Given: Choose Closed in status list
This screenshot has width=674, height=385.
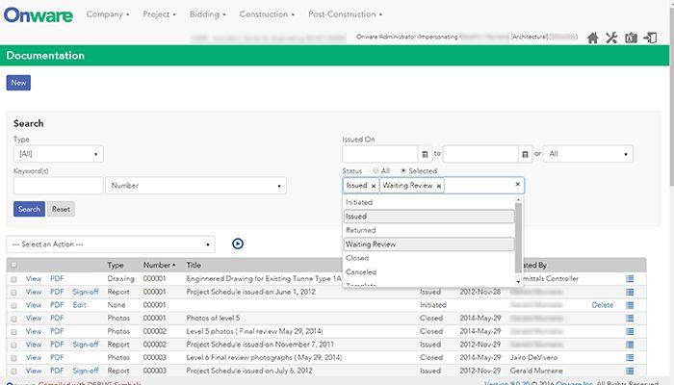Looking at the screenshot, I should point(428,258).
